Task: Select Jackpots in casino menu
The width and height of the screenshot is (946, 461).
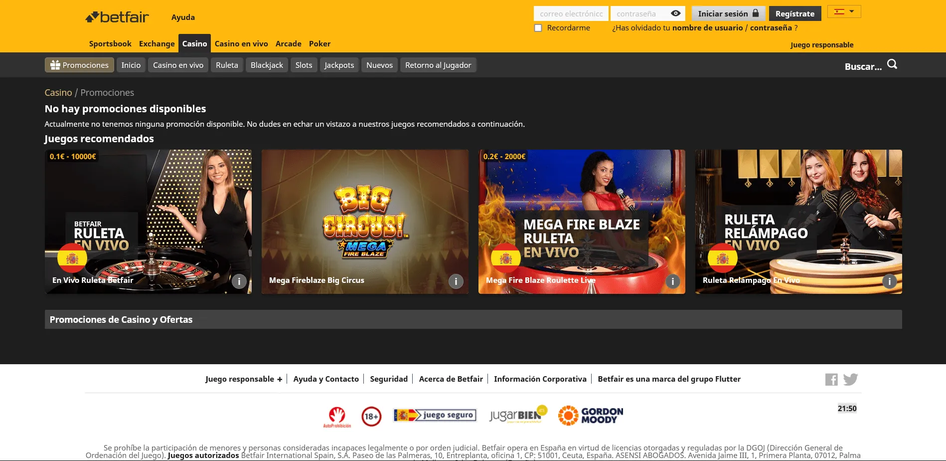Action: (x=339, y=65)
